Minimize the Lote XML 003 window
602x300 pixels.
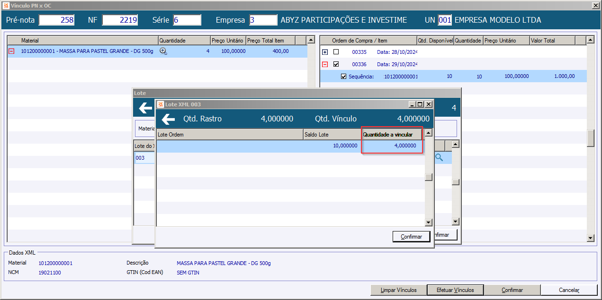point(413,104)
